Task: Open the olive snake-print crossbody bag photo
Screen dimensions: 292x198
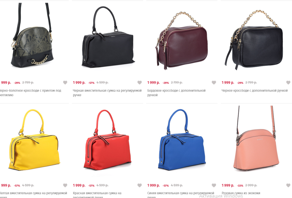Action: (32, 35)
